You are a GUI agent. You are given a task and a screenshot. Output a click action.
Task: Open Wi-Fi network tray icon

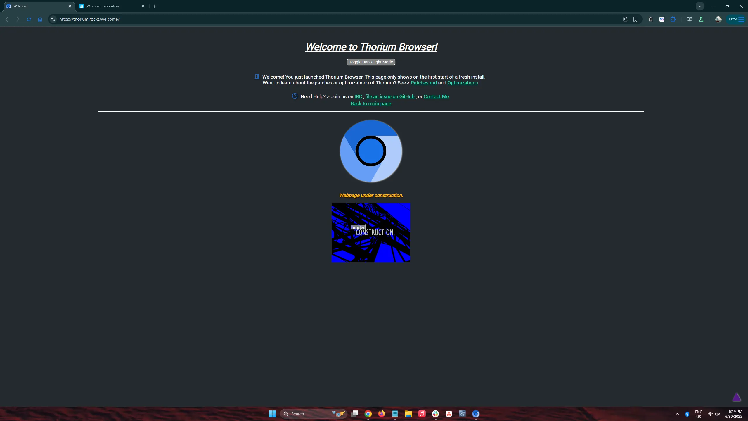coord(710,414)
